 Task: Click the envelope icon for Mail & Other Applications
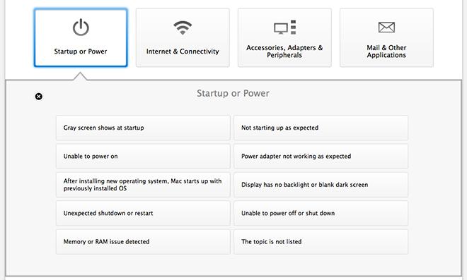(x=386, y=28)
